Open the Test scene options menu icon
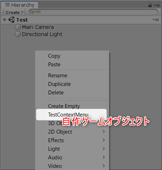Screen dimensions: 162x170 click(156, 20)
